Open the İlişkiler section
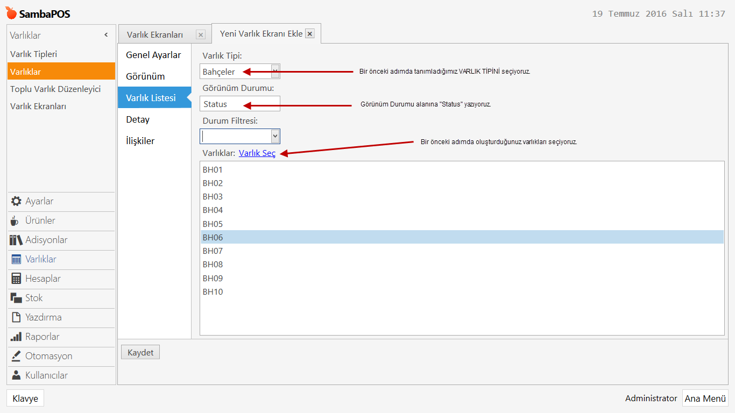This screenshot has height=413, width=735. point(154,141)
